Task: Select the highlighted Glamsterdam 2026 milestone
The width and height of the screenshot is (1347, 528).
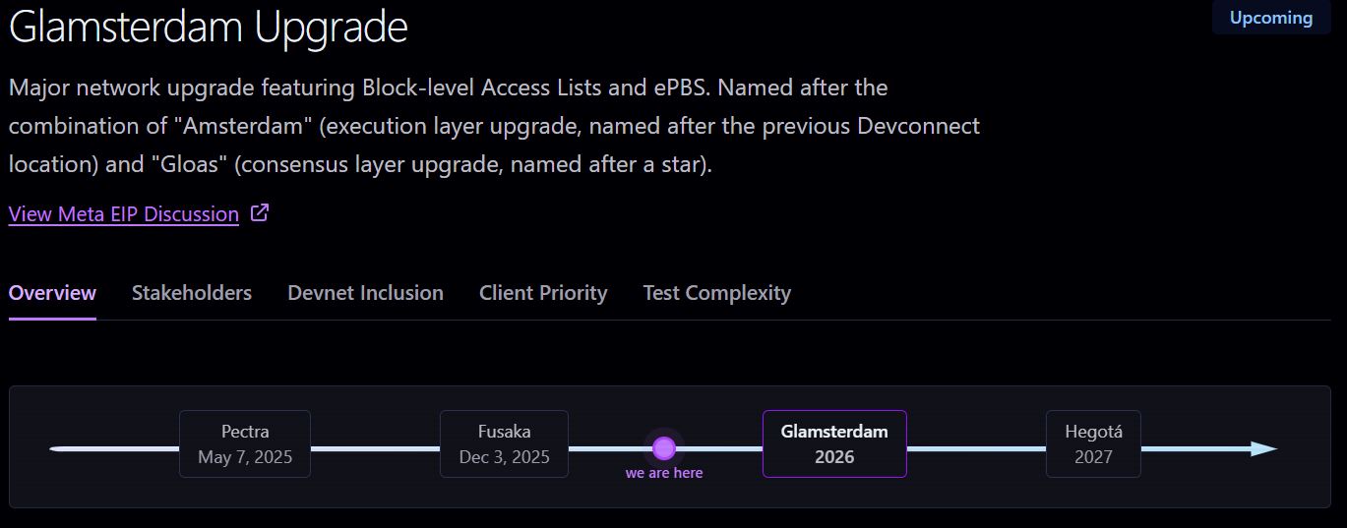Action: 834,444
